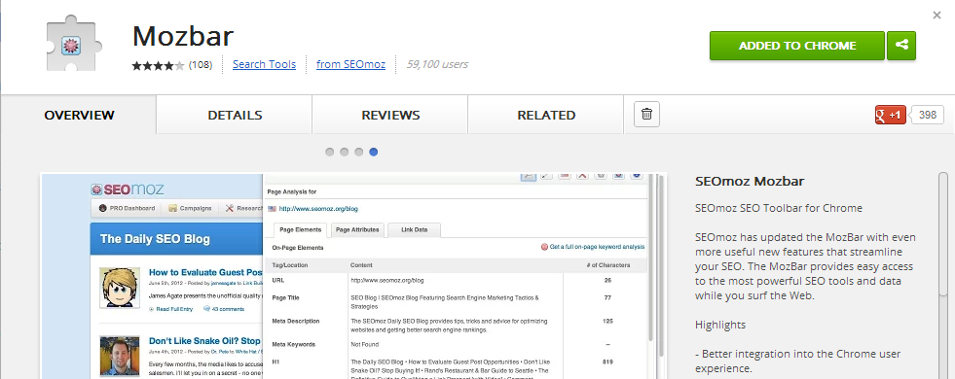Switch to the OVERVIEW tab

[79, 115]
